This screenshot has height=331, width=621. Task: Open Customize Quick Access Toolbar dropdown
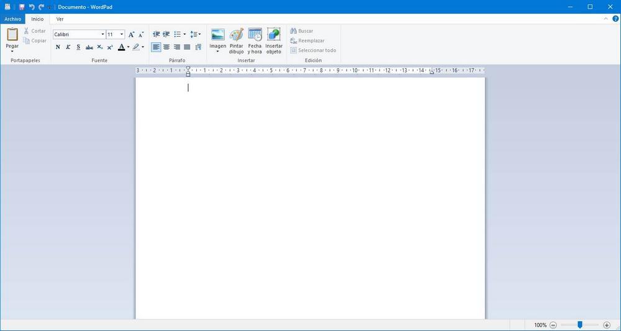tap(50, 7)
